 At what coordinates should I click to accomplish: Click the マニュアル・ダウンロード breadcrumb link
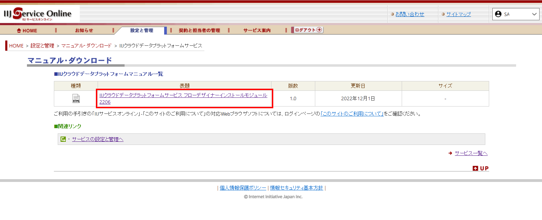click(x=86, y=46)
